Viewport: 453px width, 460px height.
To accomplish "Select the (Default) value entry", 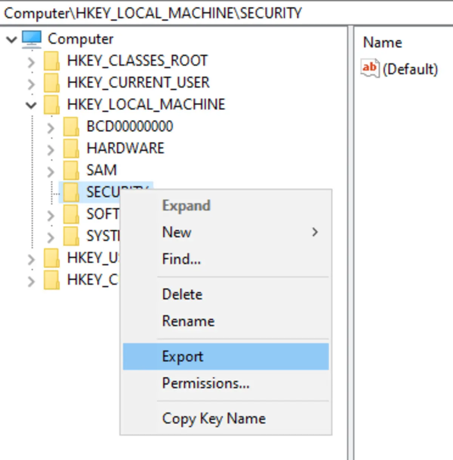I will click(410, 69).
